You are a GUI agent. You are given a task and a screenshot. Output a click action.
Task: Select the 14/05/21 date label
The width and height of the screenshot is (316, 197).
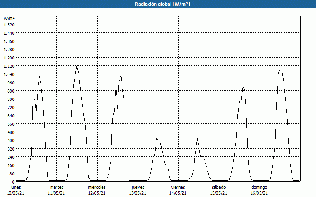click(x=178, y=193)
